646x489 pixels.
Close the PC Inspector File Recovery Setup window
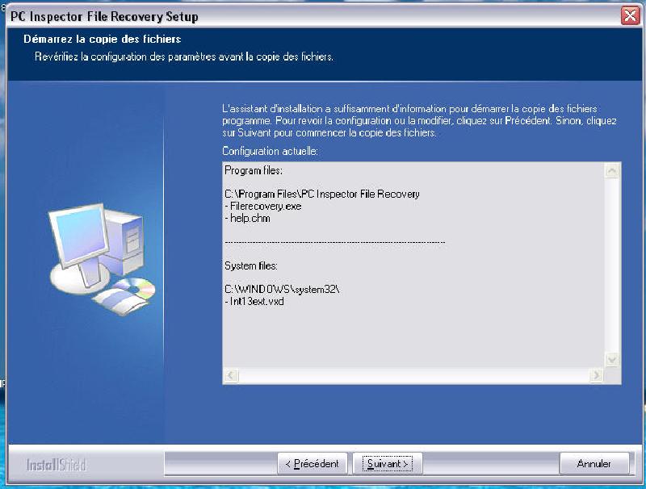[630, 16]
